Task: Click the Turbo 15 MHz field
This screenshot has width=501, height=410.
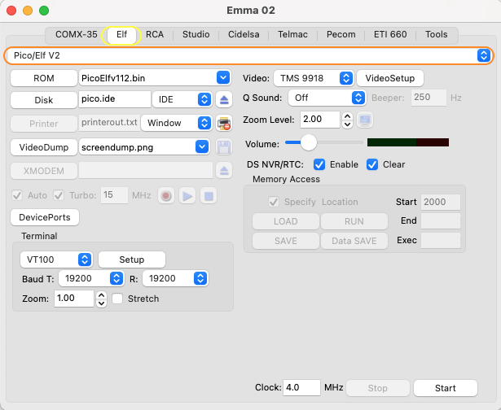Action: tap(114, 195)
